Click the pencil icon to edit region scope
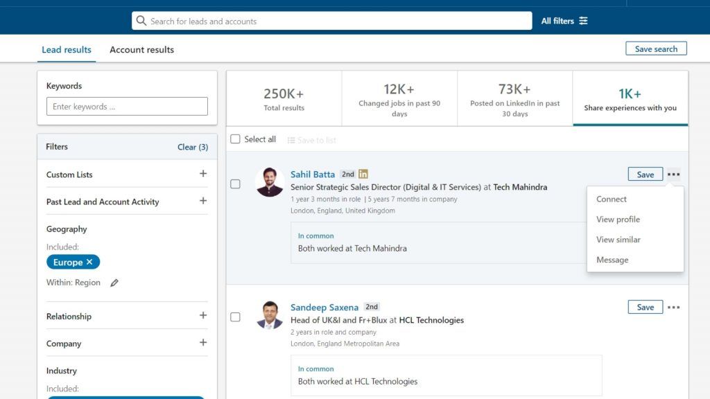 [114, 283]
